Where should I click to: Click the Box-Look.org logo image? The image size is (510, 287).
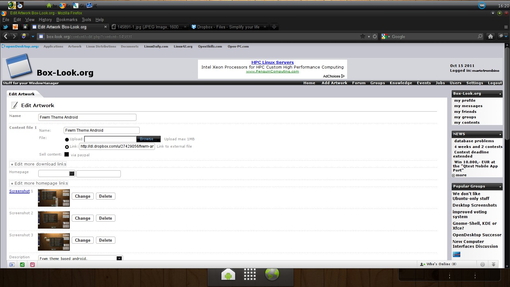tap(19, 66)
